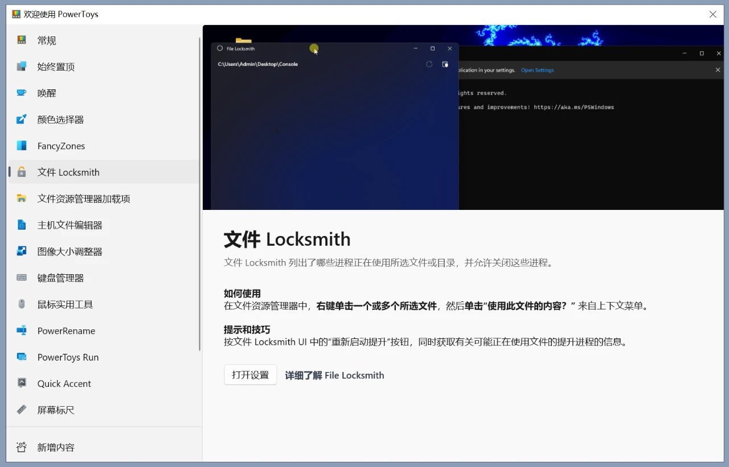Click the 键盘管理器 keyboard icon

click(x=22, y=278)
